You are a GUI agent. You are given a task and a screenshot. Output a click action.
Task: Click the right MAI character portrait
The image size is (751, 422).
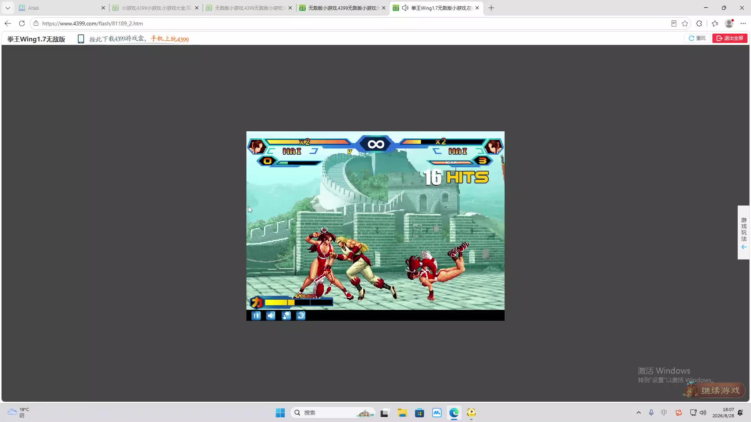(x=494, y=147)
